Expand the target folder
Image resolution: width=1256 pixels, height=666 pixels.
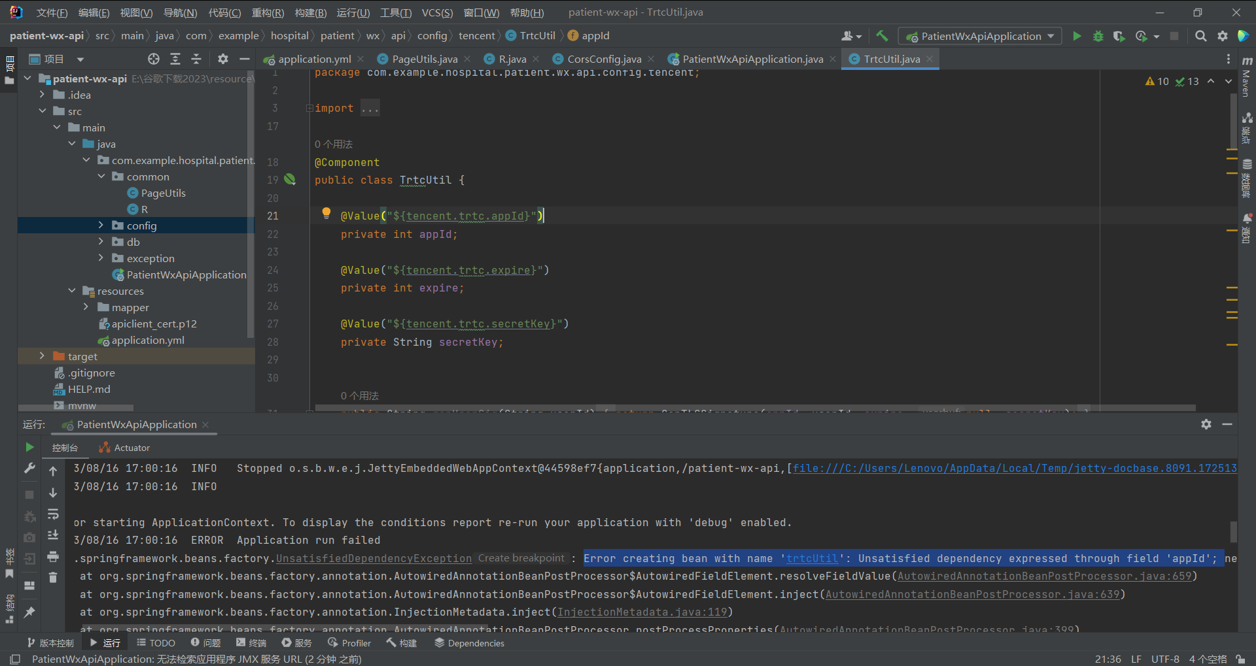tap(42, 356)
